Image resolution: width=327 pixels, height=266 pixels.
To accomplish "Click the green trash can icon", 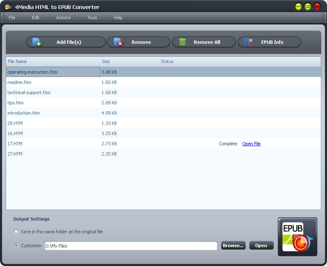I will click(182, 42).
